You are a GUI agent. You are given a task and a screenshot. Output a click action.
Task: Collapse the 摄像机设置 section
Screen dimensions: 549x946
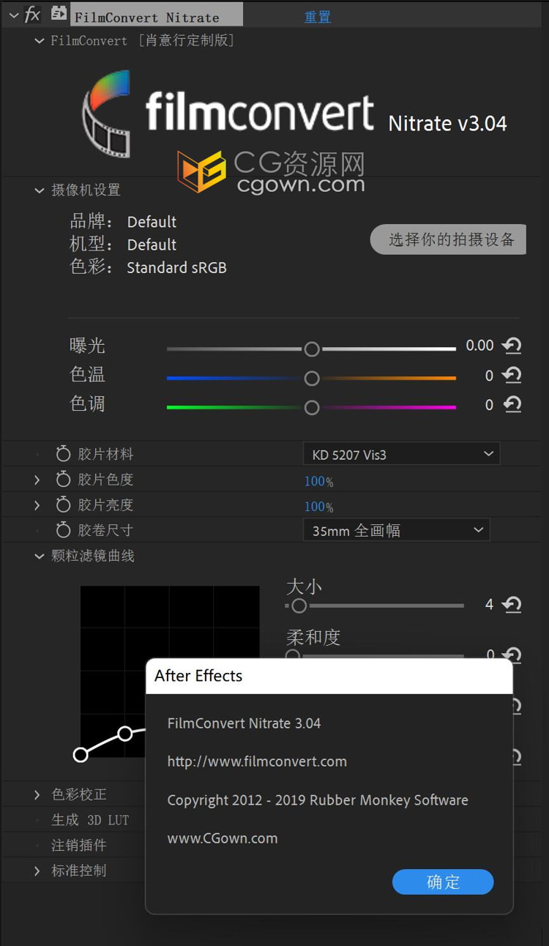pyautogui.click(x=40, y=190)
